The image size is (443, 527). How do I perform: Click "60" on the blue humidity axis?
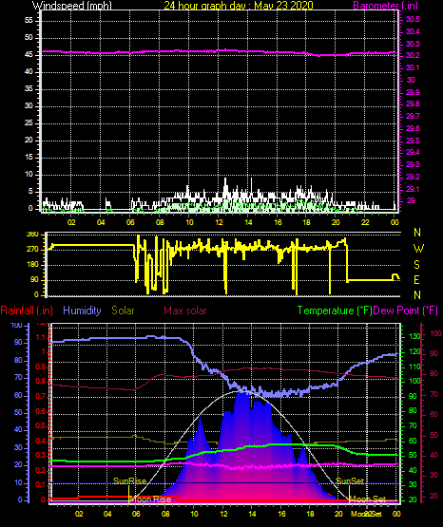click(x=18, y=395)
